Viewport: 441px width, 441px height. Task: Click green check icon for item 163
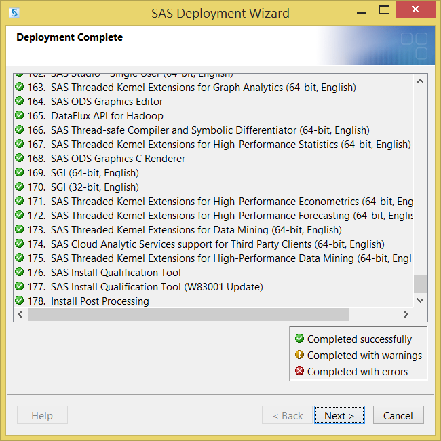(x=19, y=87)
